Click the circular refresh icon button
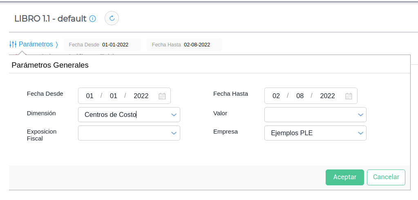The image size is (418, 200). point(112,18)
